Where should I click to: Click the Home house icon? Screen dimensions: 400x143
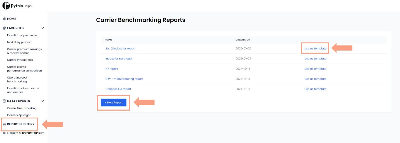coord(4,19)
